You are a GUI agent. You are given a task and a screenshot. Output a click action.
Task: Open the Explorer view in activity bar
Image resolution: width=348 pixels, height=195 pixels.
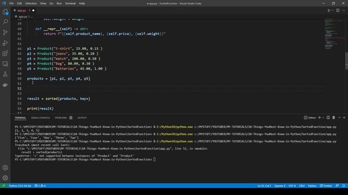pyautogui.click(x=5, y=12)
